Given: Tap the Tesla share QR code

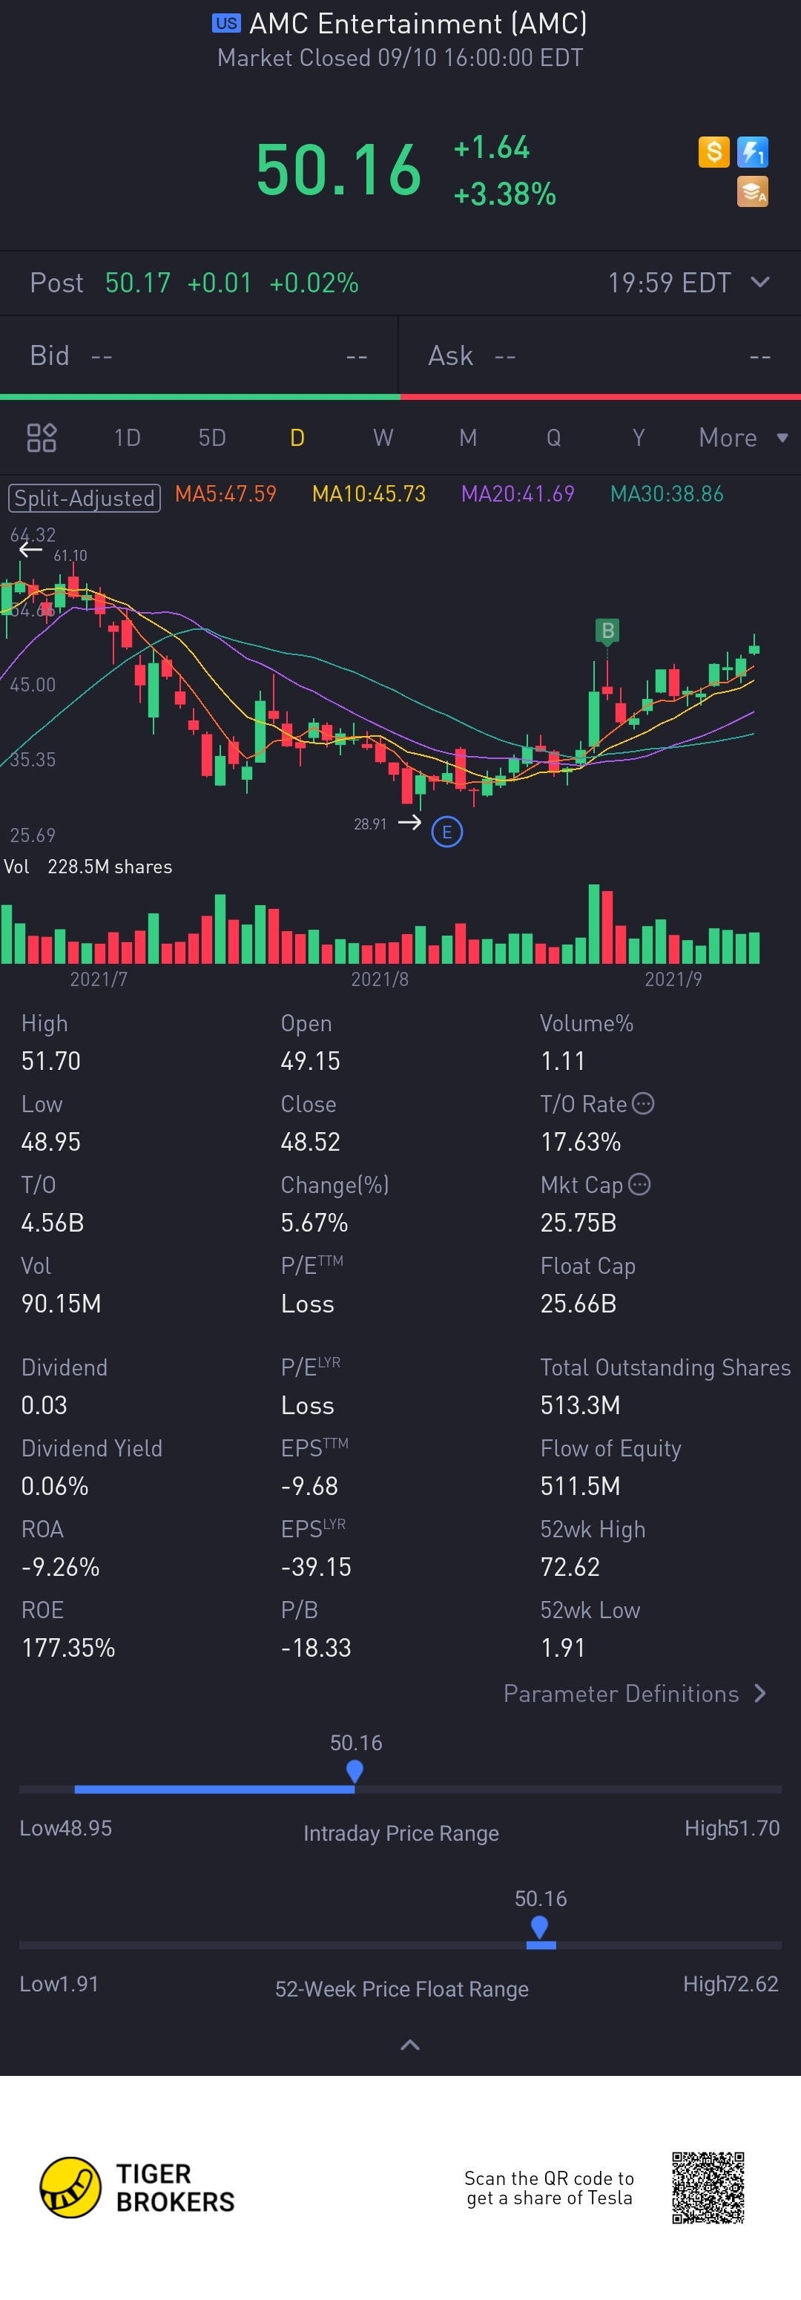Looking at the screenshot, I should click(708, 2187).
